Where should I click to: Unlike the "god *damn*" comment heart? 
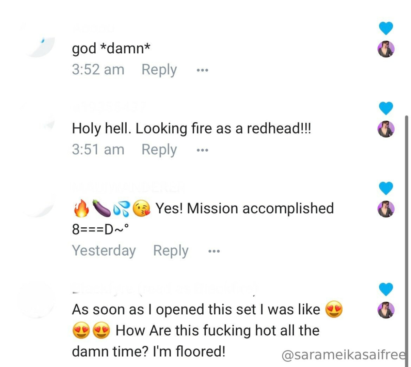(x=386, y=28)
